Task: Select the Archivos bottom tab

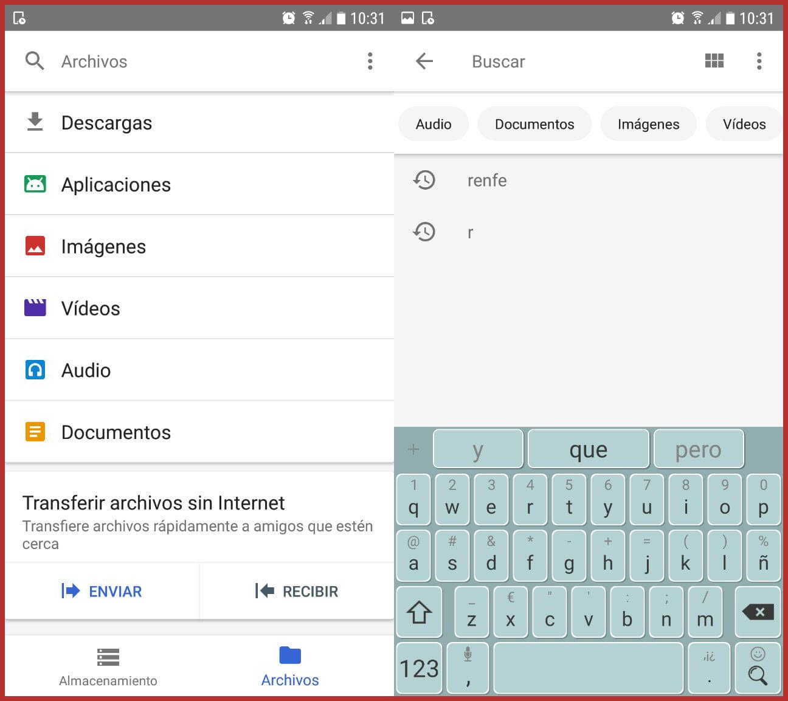Action: tap(290, 666)
